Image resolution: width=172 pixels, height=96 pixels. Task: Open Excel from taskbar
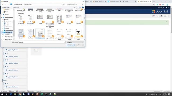[x=42, y=94]
